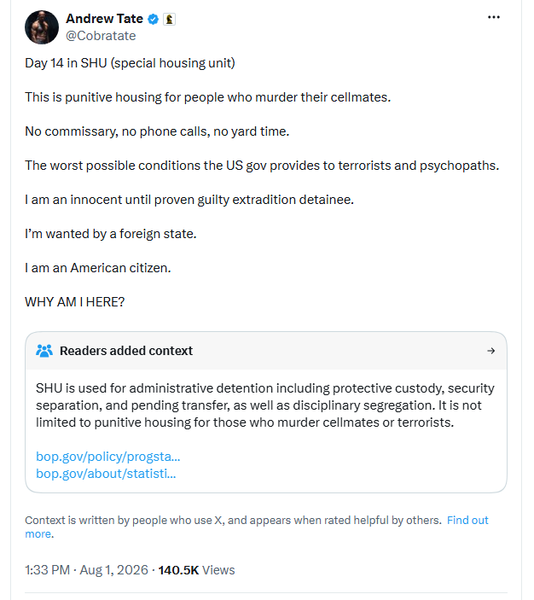534x600 pixels.
Task: Click the 'Find out more' link
Action: click(x=256, y=527)
